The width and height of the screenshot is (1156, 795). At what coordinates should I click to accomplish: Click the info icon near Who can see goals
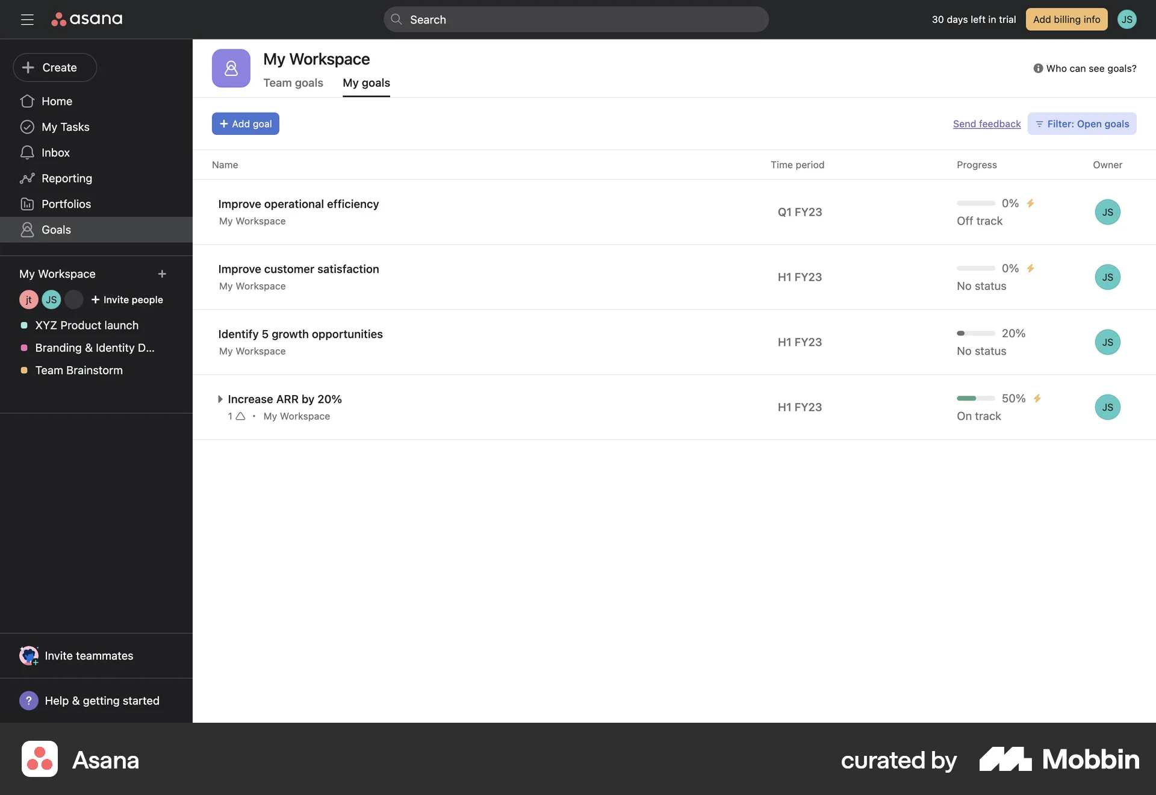1039,68
